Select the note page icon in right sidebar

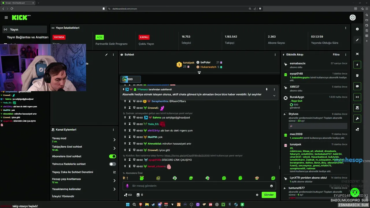click(357, 75)
